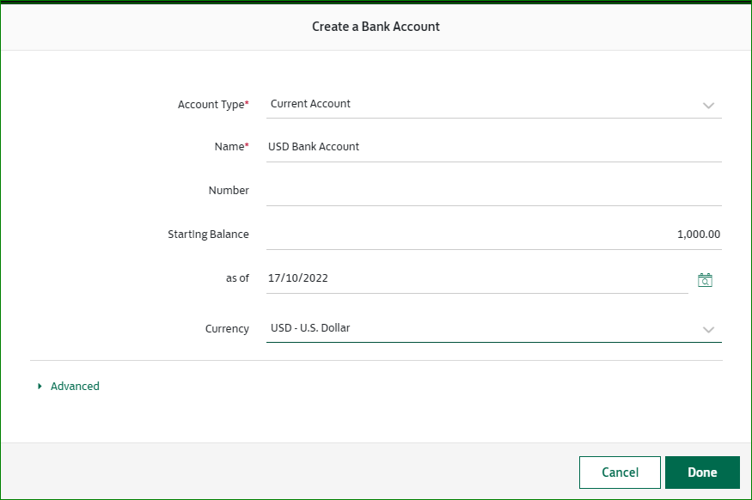Image resolution: width=752 pixels, height=500 pixels.
Task: Focus the empty Number input field
Action: (493, 191)
